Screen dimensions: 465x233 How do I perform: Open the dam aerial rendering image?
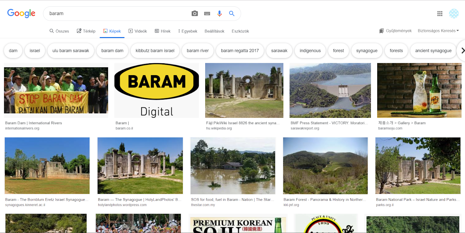330,90
